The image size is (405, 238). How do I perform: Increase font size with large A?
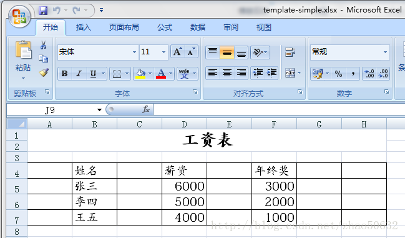tap(178, 52)
